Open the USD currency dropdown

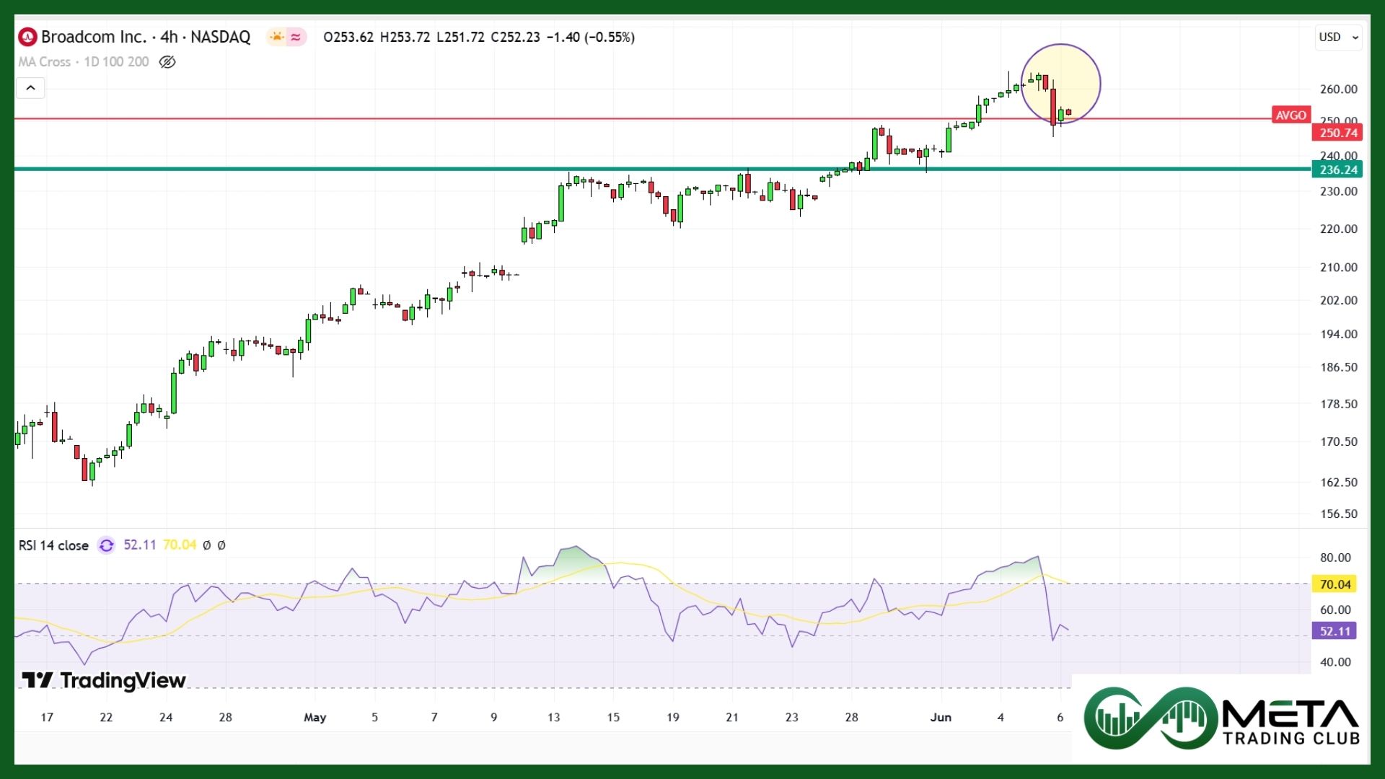pyautogui.click(x=1339, y=37)
